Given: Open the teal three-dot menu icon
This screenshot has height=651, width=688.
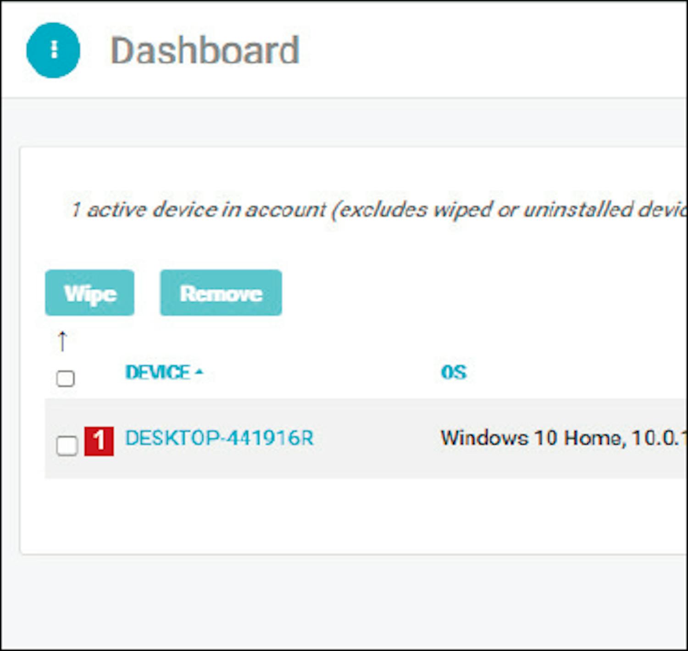Looking at the screenshot, I should click(53, 50).
